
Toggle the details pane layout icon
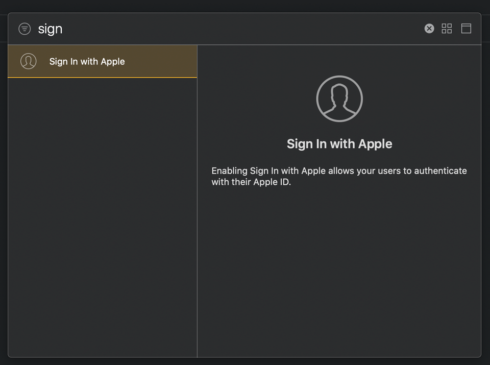(x=466, y=29)
